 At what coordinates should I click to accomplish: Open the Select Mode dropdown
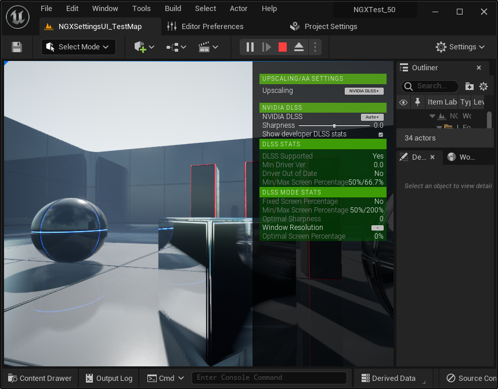point(78,47)
